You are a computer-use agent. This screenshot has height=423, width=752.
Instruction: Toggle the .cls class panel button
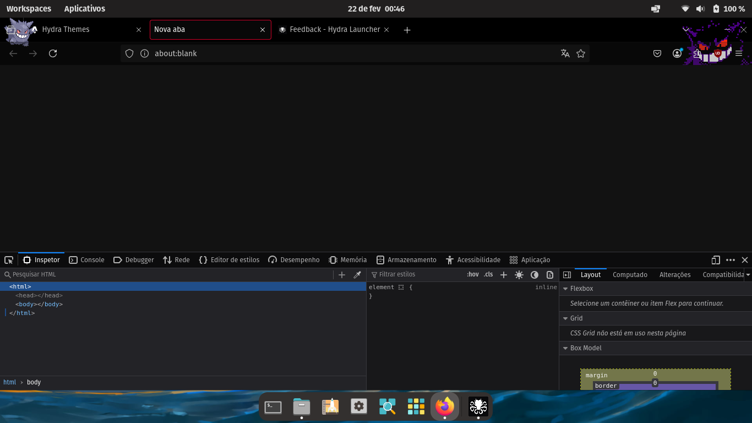click(x=488, y=275)
